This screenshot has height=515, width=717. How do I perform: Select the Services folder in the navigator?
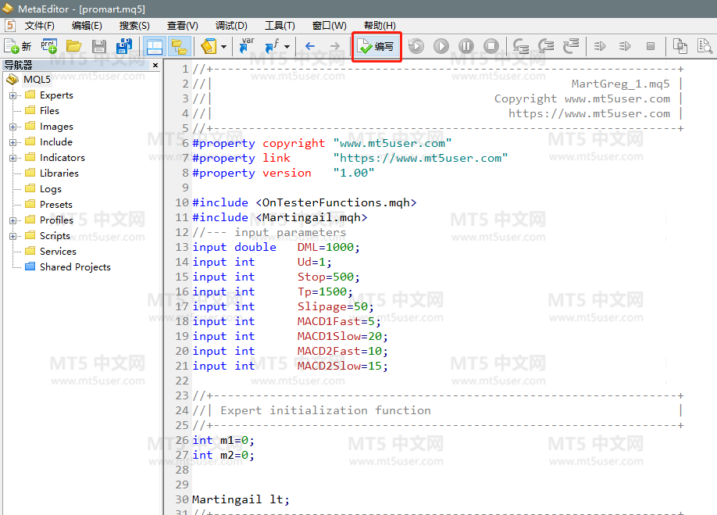point(58,252)
